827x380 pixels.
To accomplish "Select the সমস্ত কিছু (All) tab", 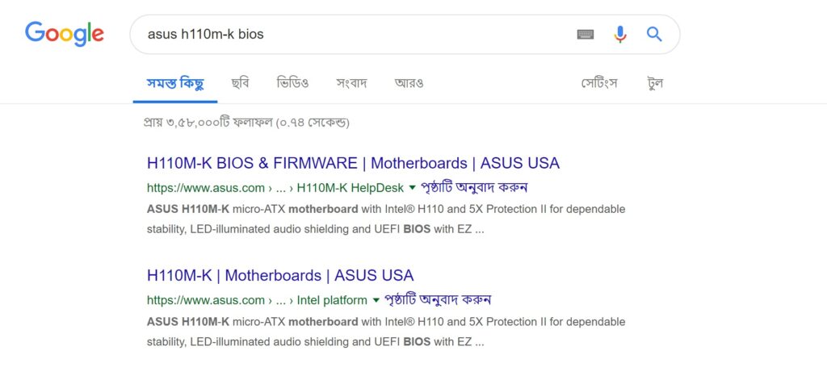I will click(x=175, y=83).
